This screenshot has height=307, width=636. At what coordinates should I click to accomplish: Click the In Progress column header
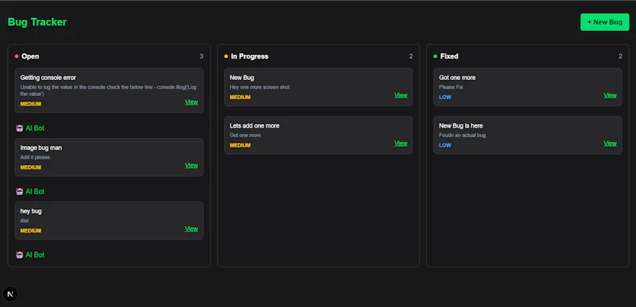click(250, 56)
